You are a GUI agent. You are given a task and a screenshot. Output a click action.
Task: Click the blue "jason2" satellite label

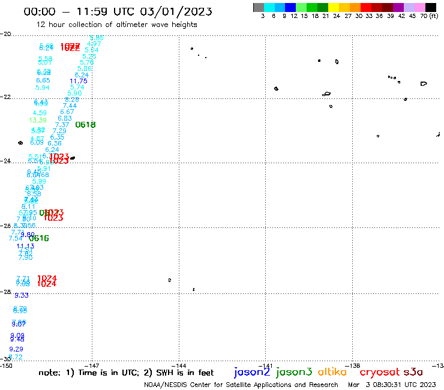point(252,372)
